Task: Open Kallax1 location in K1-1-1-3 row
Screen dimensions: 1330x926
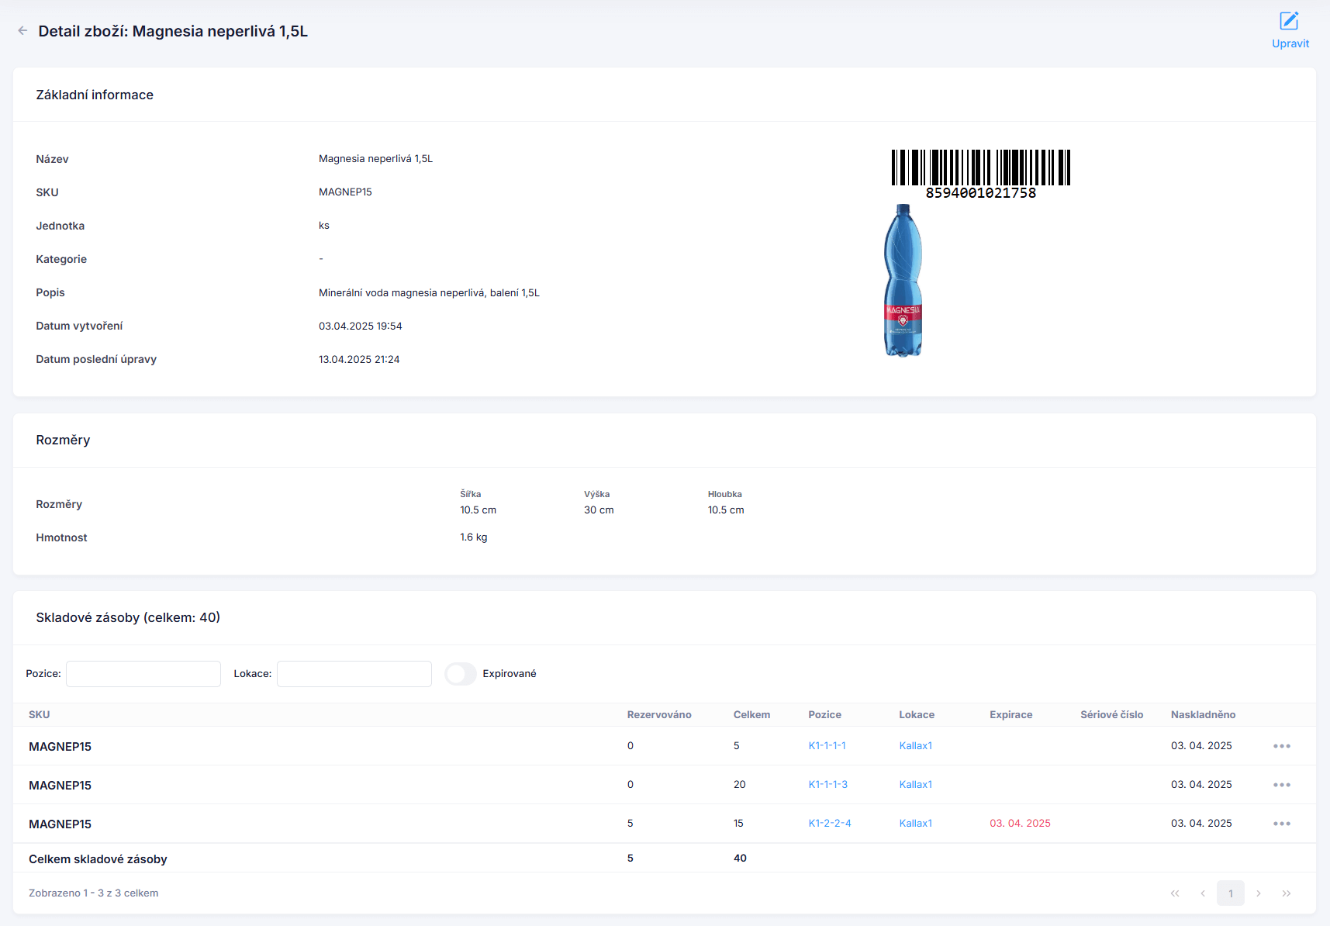Action: (x=916, y=785)
